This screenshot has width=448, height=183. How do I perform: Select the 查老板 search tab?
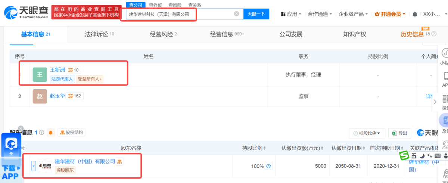tap(155, 5)
